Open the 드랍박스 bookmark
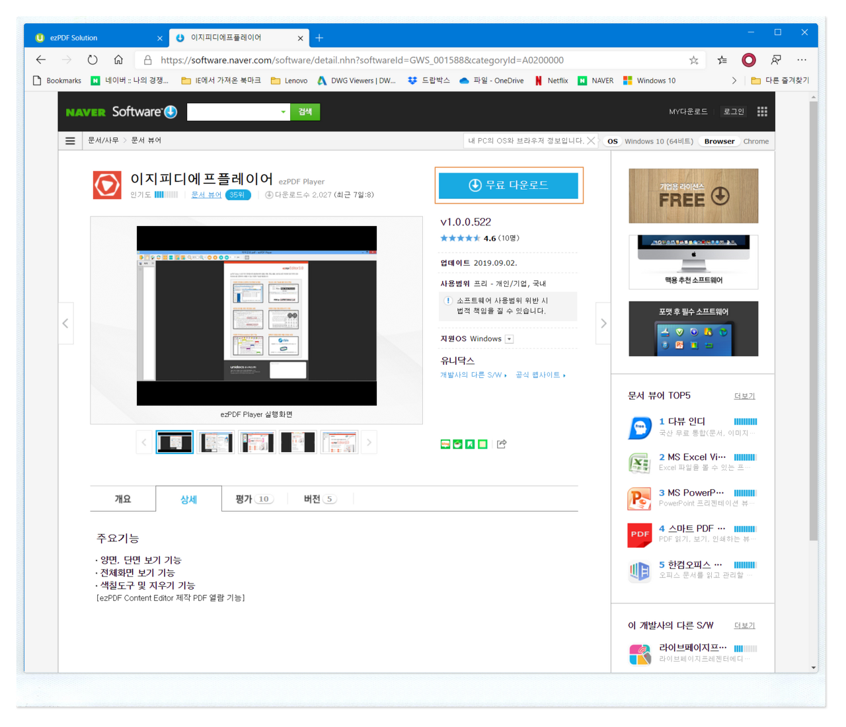Screen dimensions: 846x727 pos(429,81)
